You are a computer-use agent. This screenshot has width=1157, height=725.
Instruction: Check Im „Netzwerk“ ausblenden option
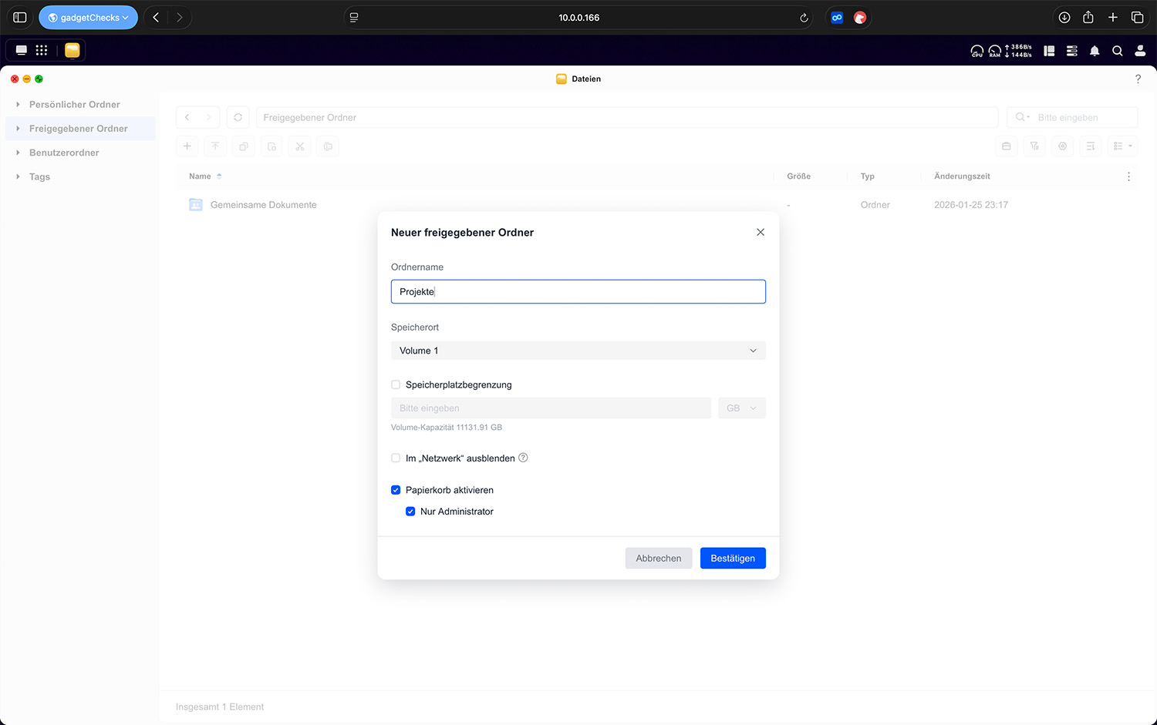396,458
